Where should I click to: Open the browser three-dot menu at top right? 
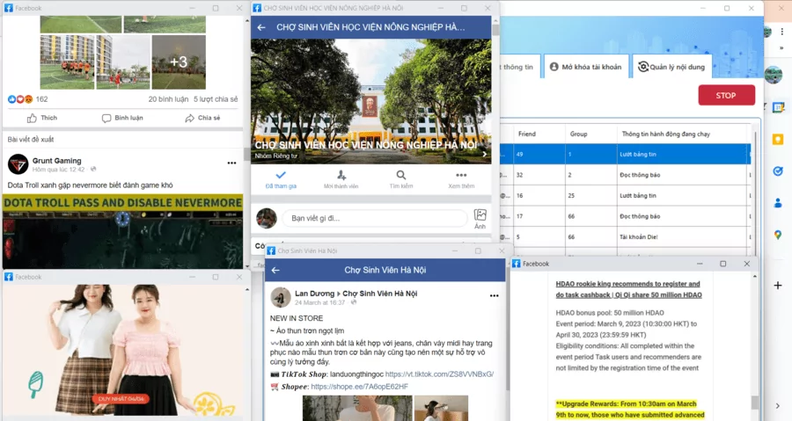click(x=781, y=32)
